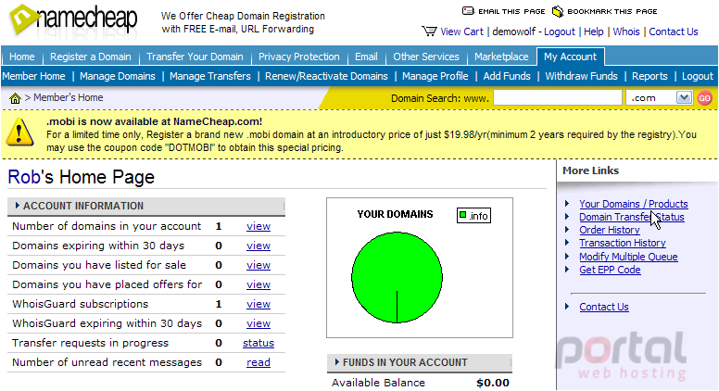Open the Home navigation tab
719x391 pixels.
coord(22,57)
